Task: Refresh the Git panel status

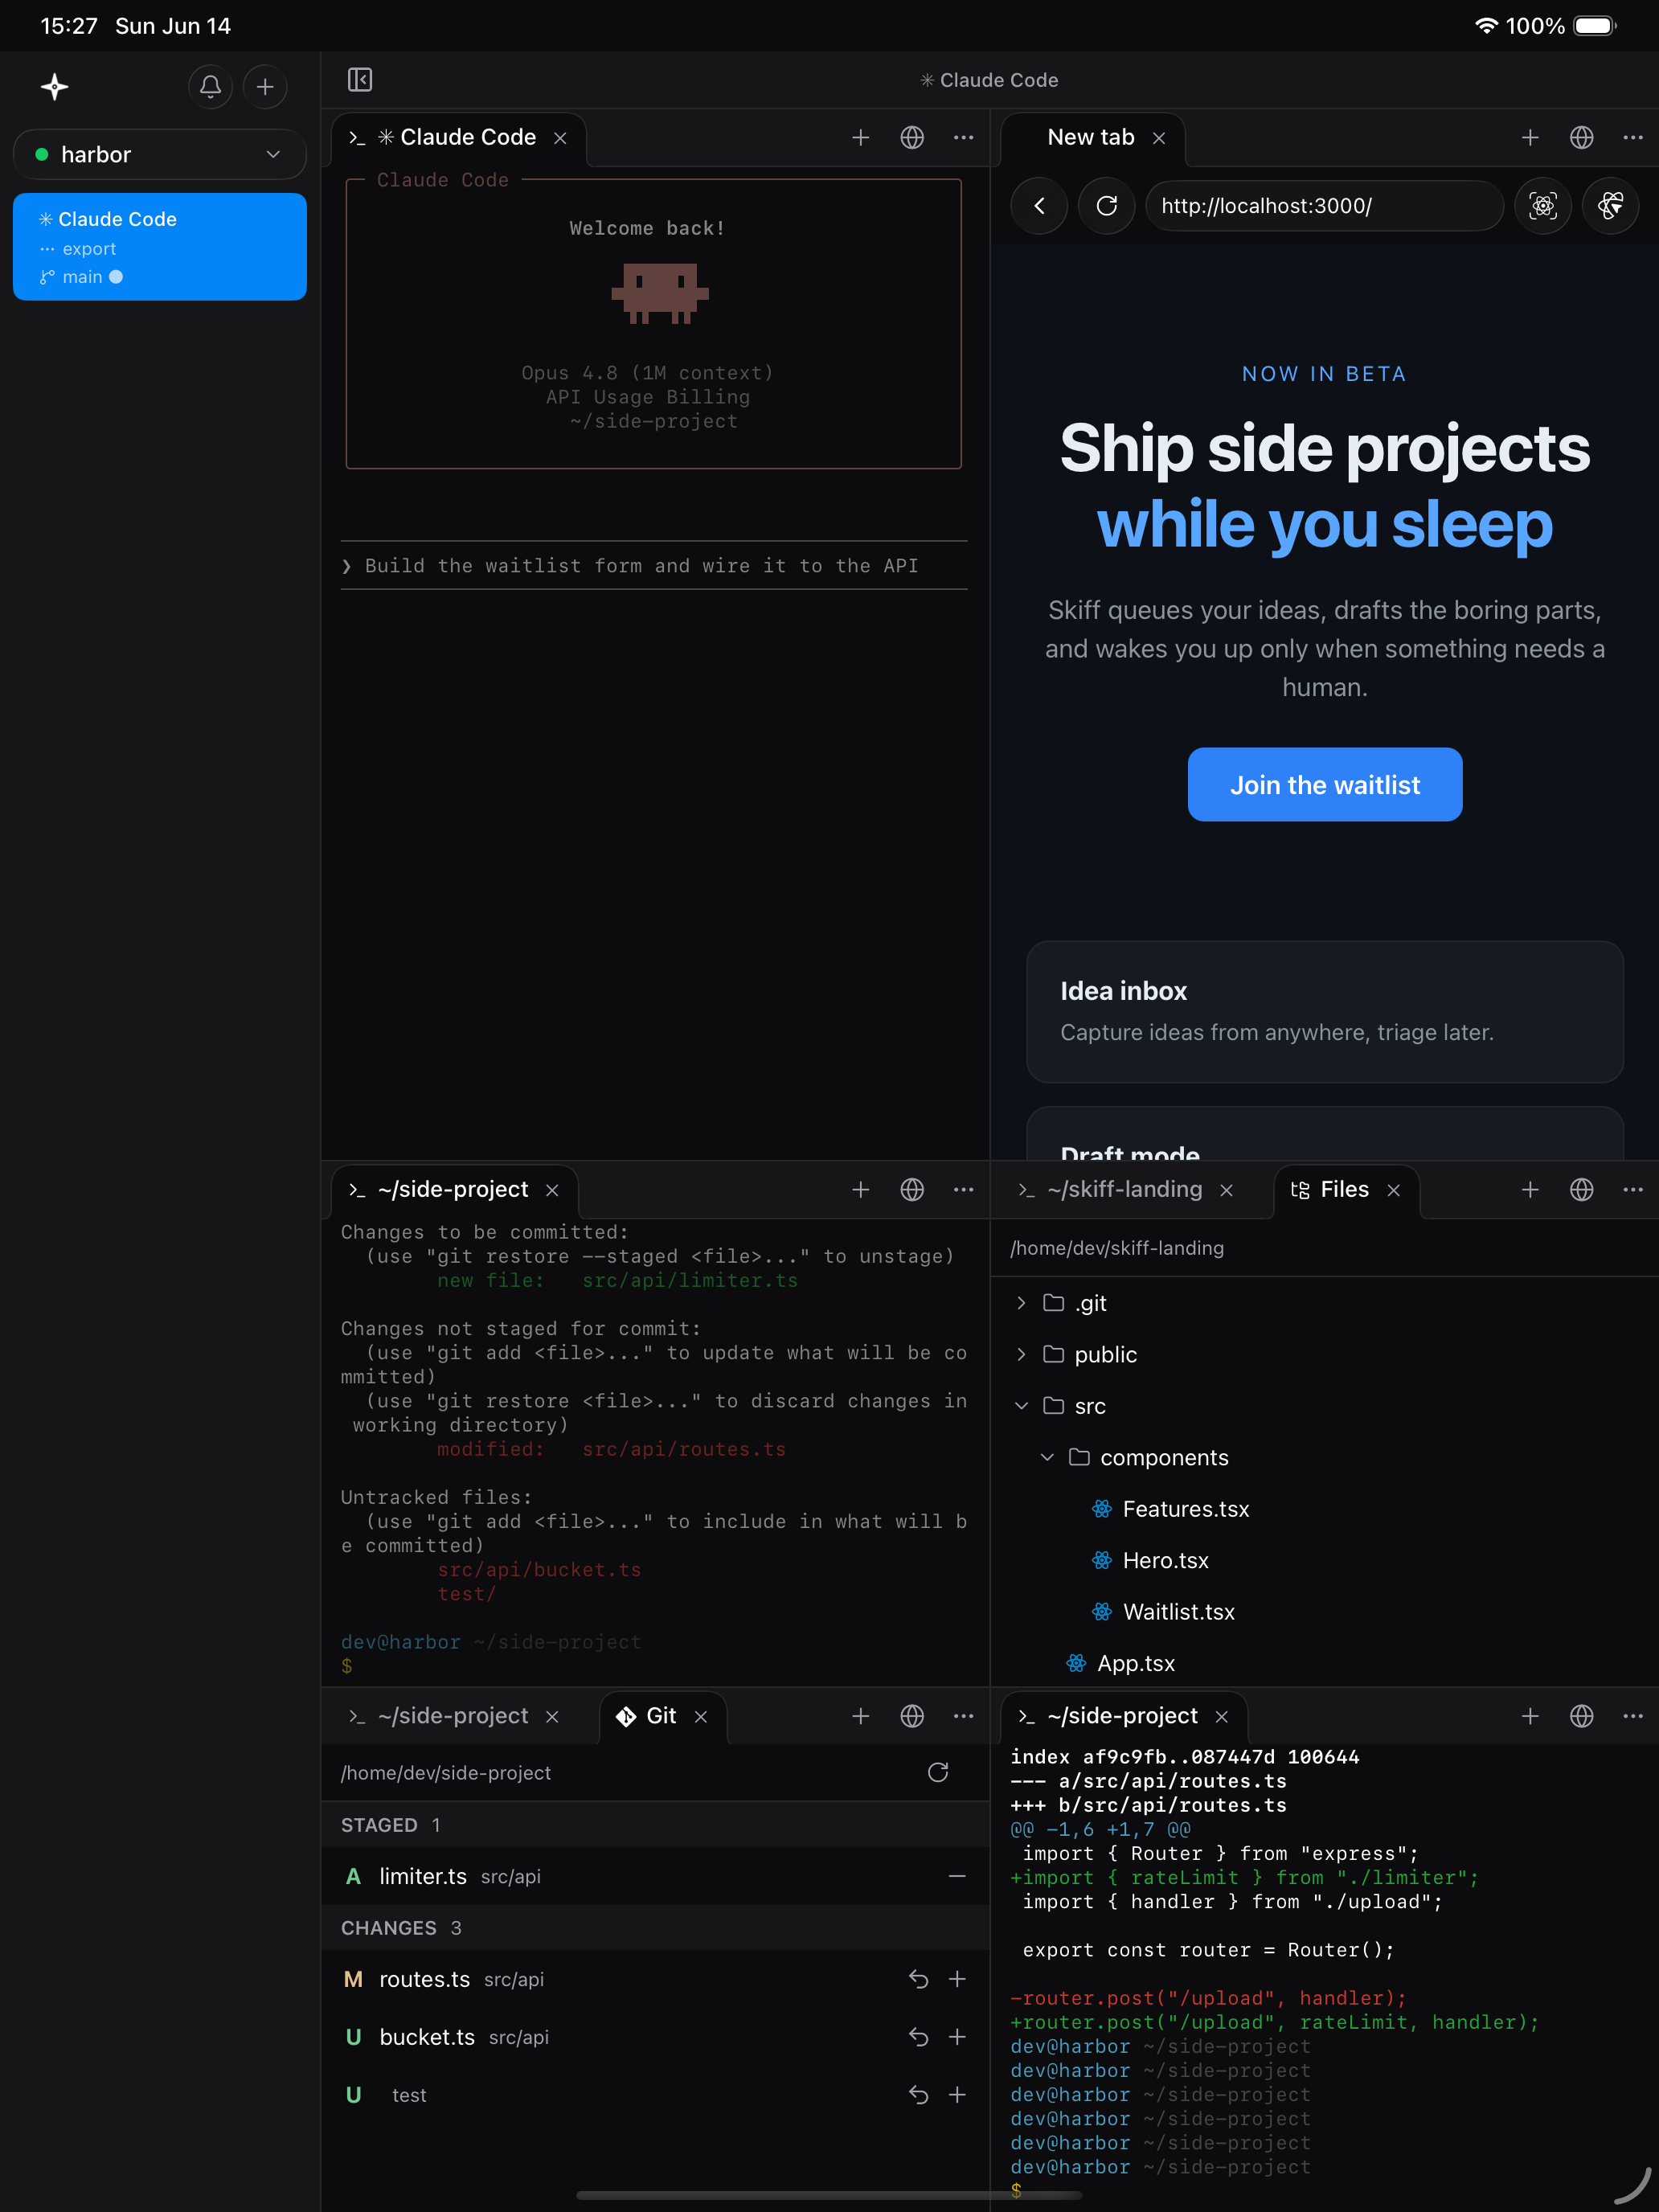Action: pyautogui.click(x=938, y=1773)
